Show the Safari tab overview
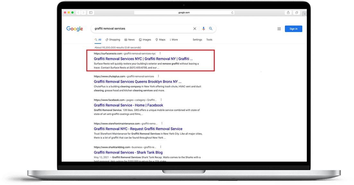Image resolution: width=354 pixels, height=185 pixels. (x=297, y=12)
